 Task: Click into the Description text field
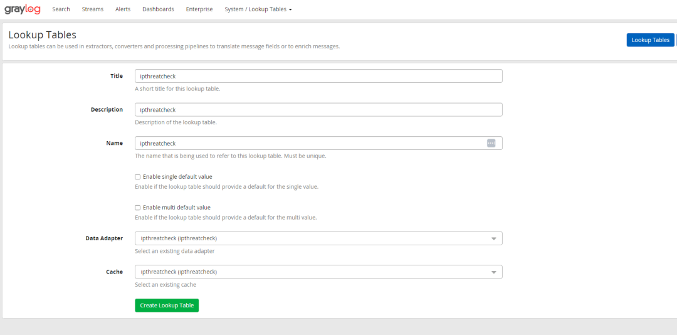[318, 110]
